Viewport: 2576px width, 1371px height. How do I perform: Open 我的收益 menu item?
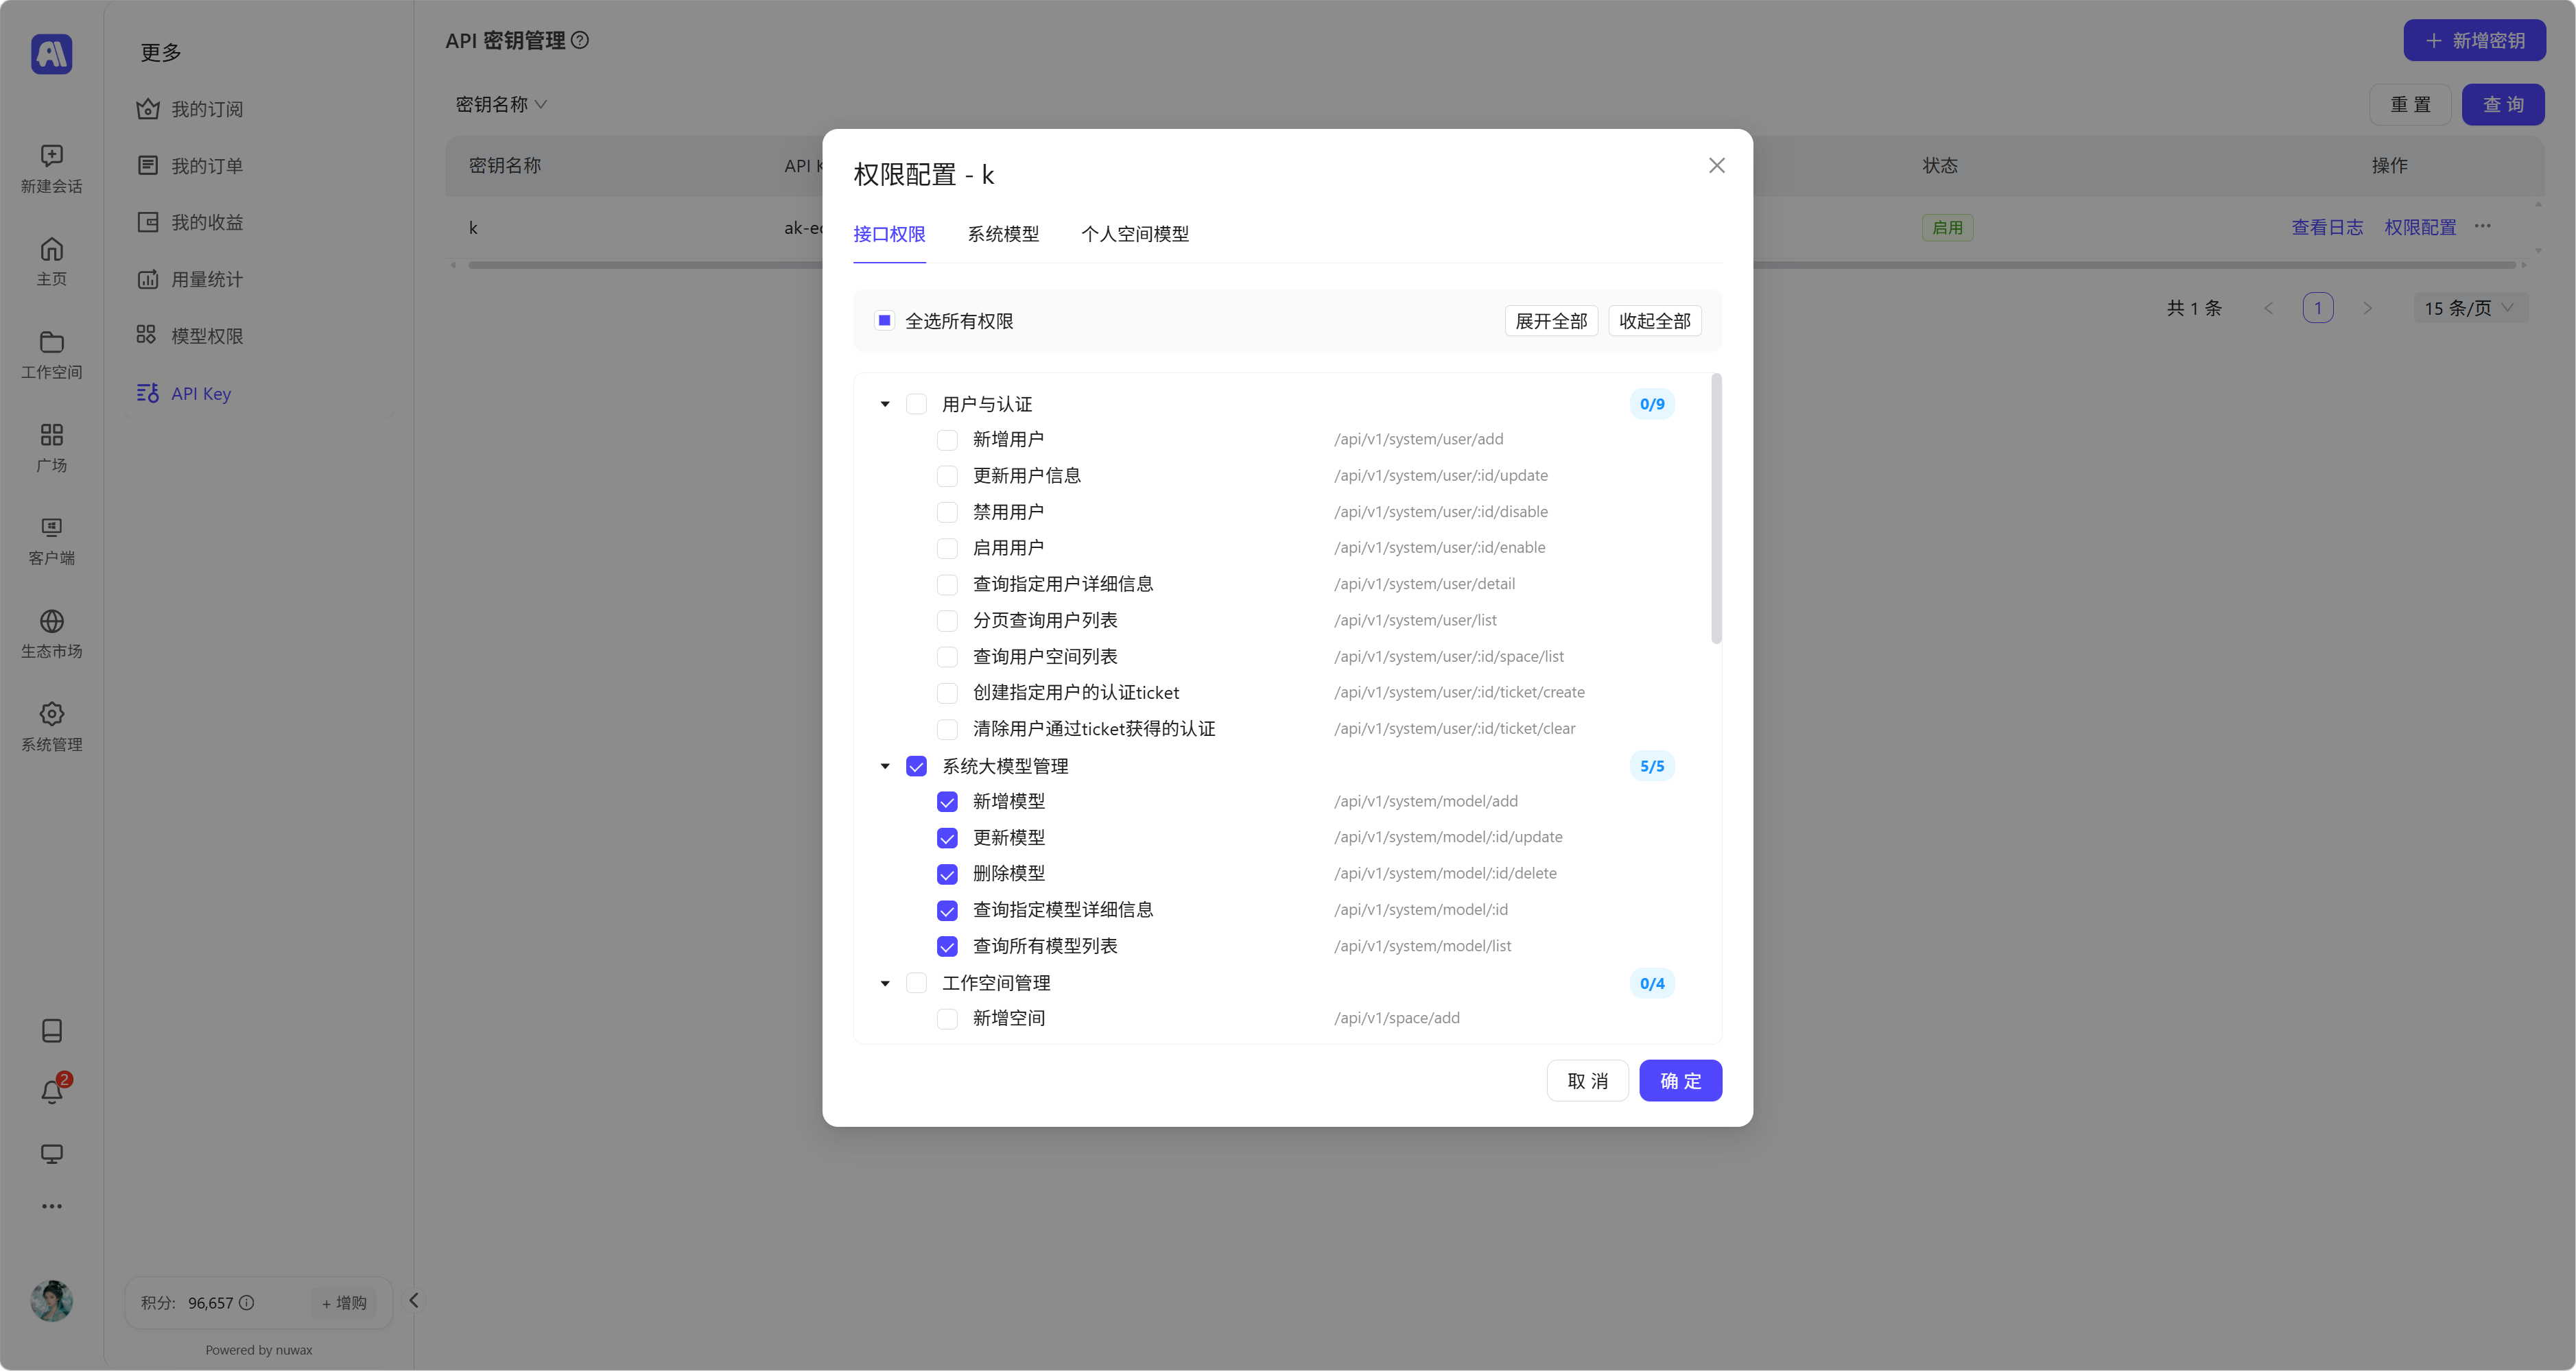click(x=258, y=222)
